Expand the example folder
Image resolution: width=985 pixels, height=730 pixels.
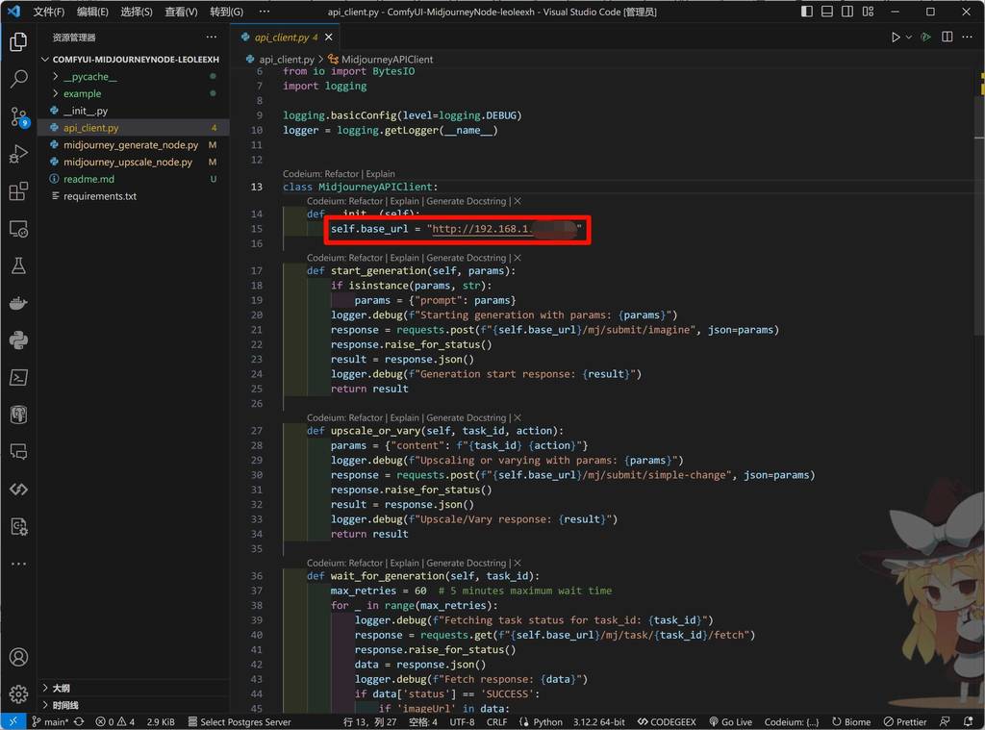point(82,93)
